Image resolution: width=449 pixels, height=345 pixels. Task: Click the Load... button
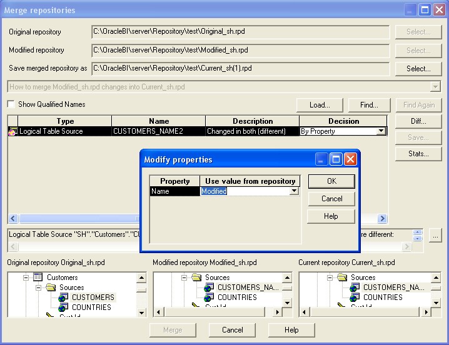[320, 105]
